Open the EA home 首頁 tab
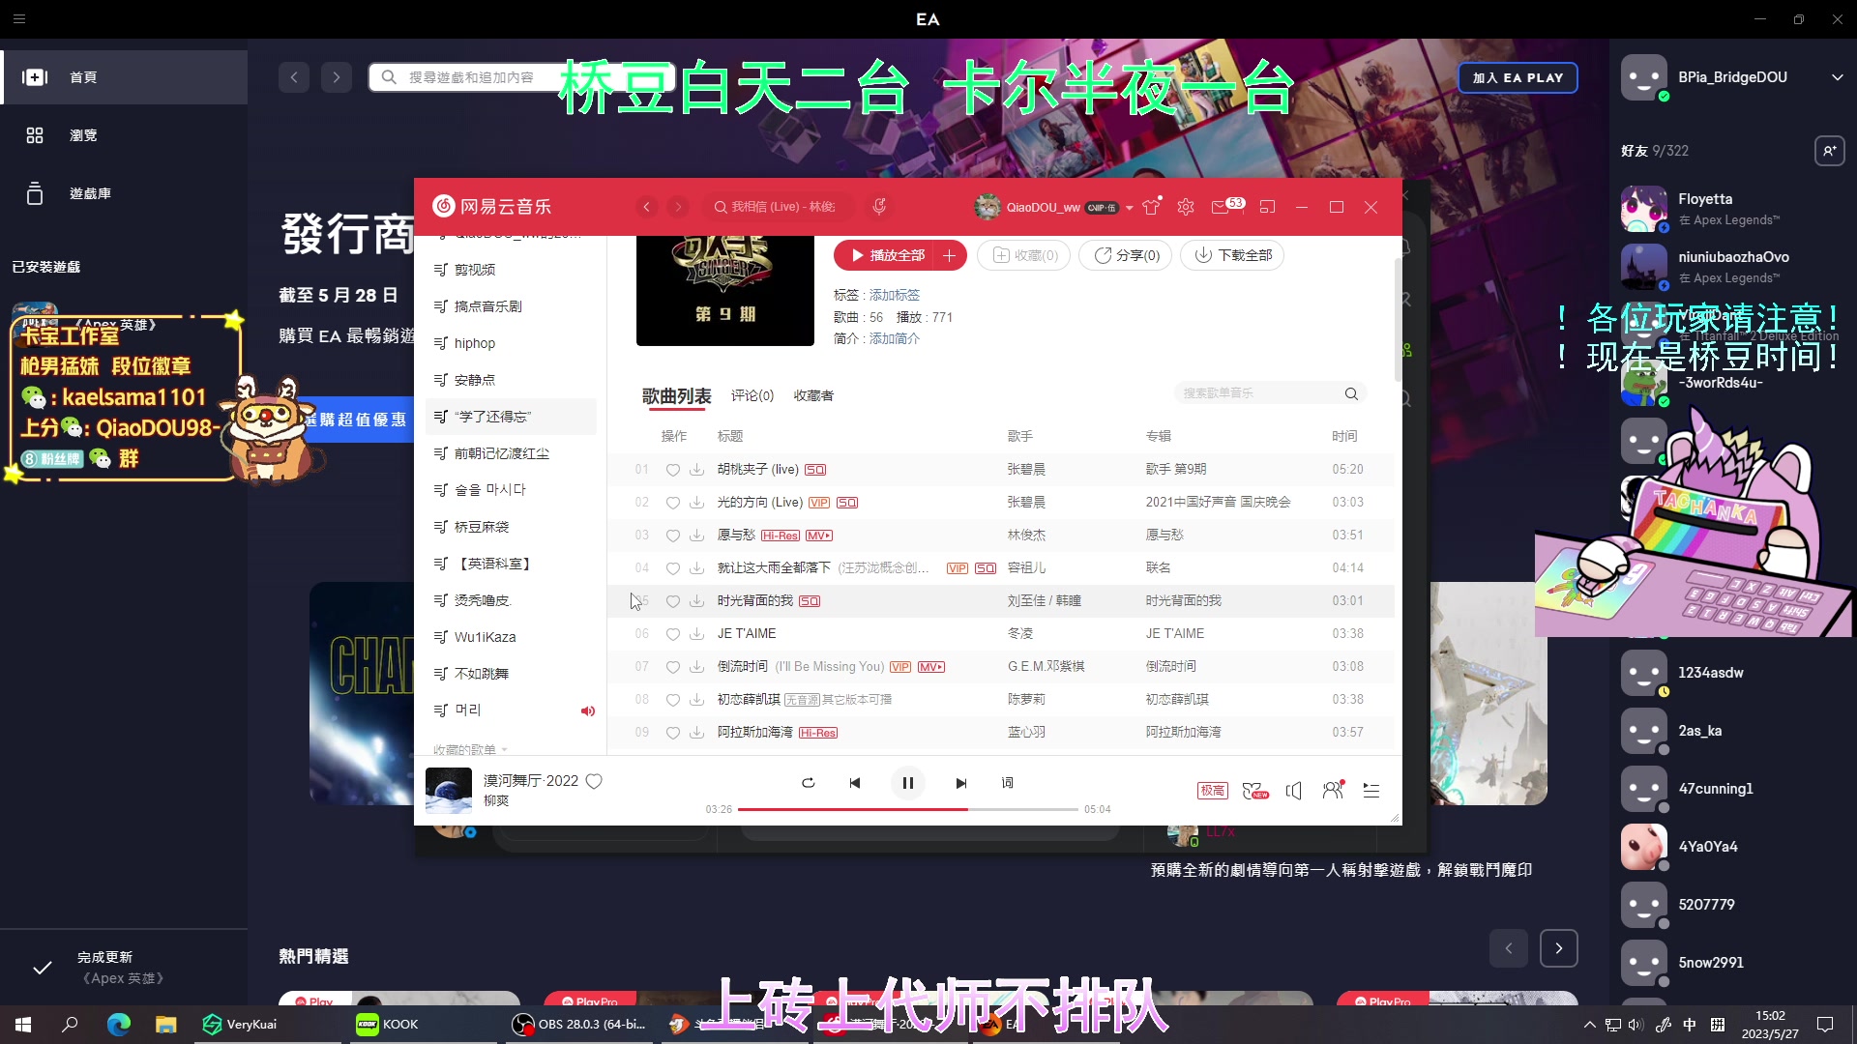This screenshot has width=1857, height=1044. pos(124,77)
